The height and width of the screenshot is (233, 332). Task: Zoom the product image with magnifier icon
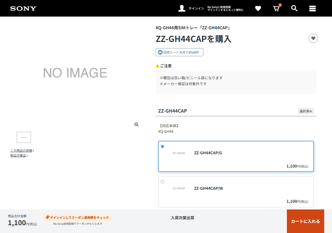point(136,125)
